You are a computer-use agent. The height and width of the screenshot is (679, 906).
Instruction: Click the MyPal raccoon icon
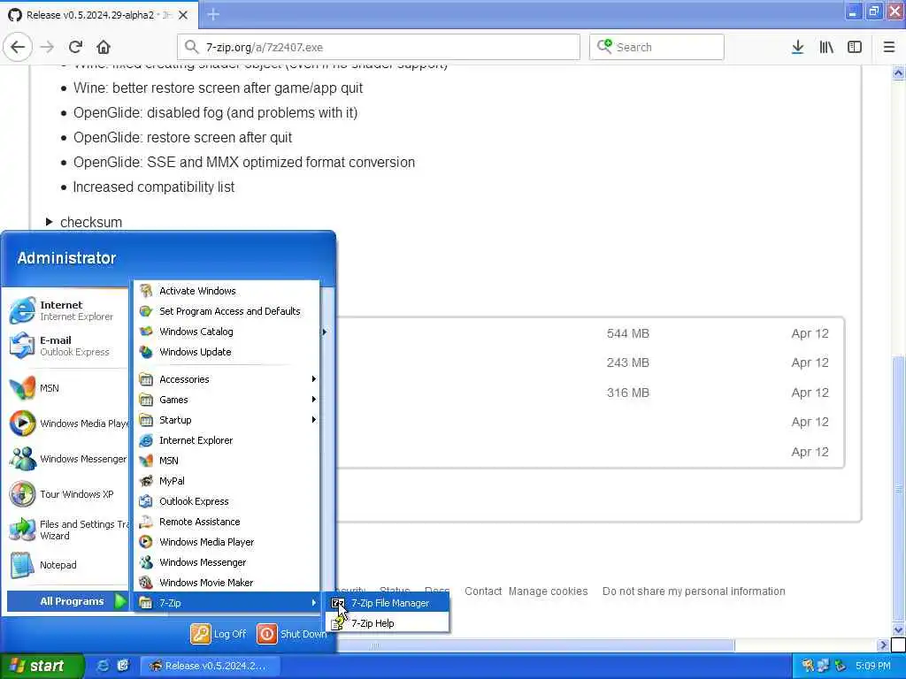(x=146, y=481)
